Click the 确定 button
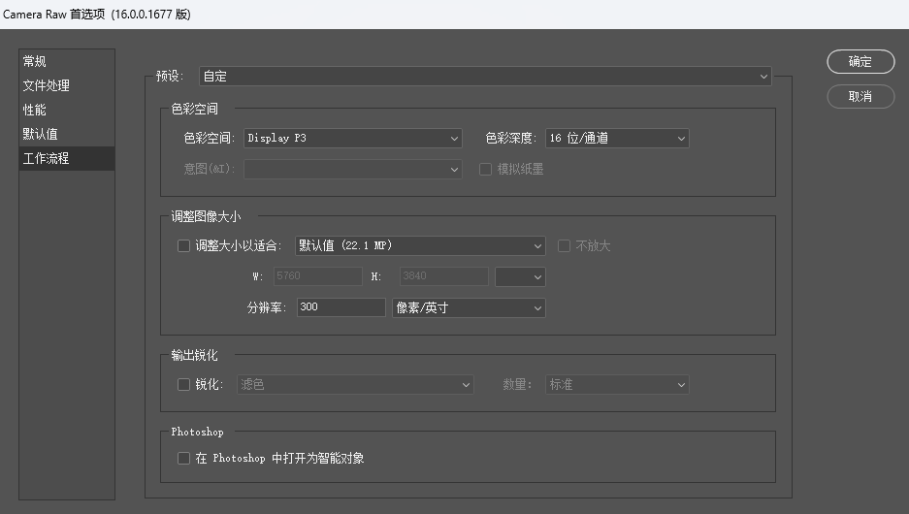 [860, 62]
